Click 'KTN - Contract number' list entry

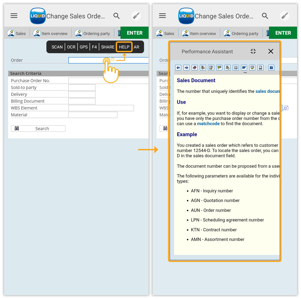214,230
